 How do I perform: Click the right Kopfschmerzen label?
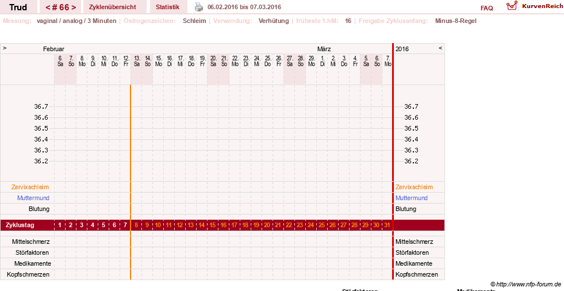tap(416, 274)
